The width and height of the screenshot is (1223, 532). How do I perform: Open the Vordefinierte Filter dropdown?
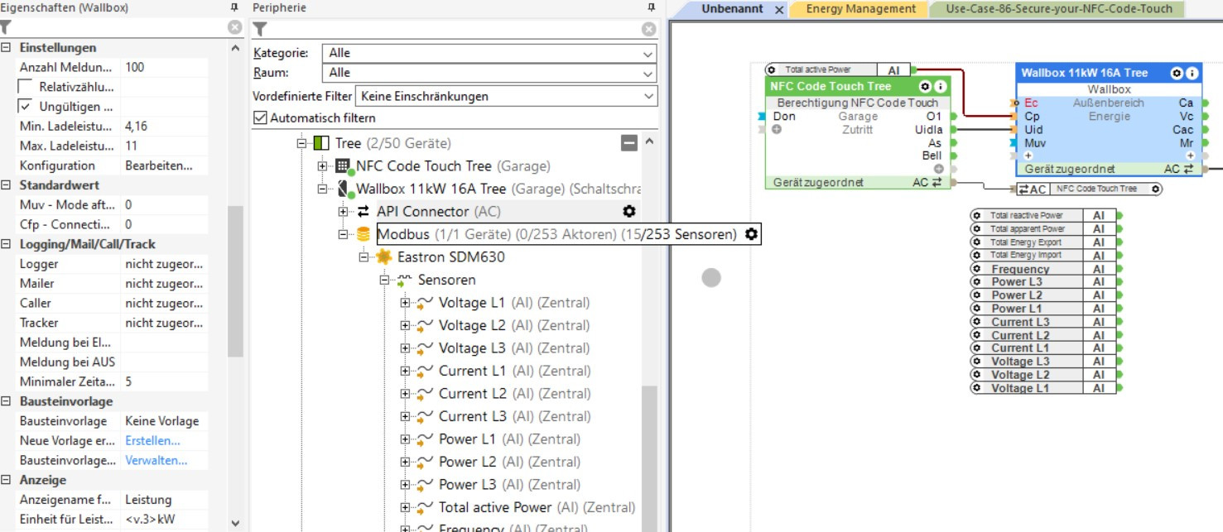(x=506, y=96)
